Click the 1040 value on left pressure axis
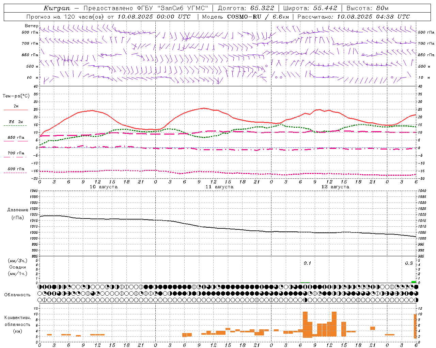The image size is (436, 348). click(34, 191)
